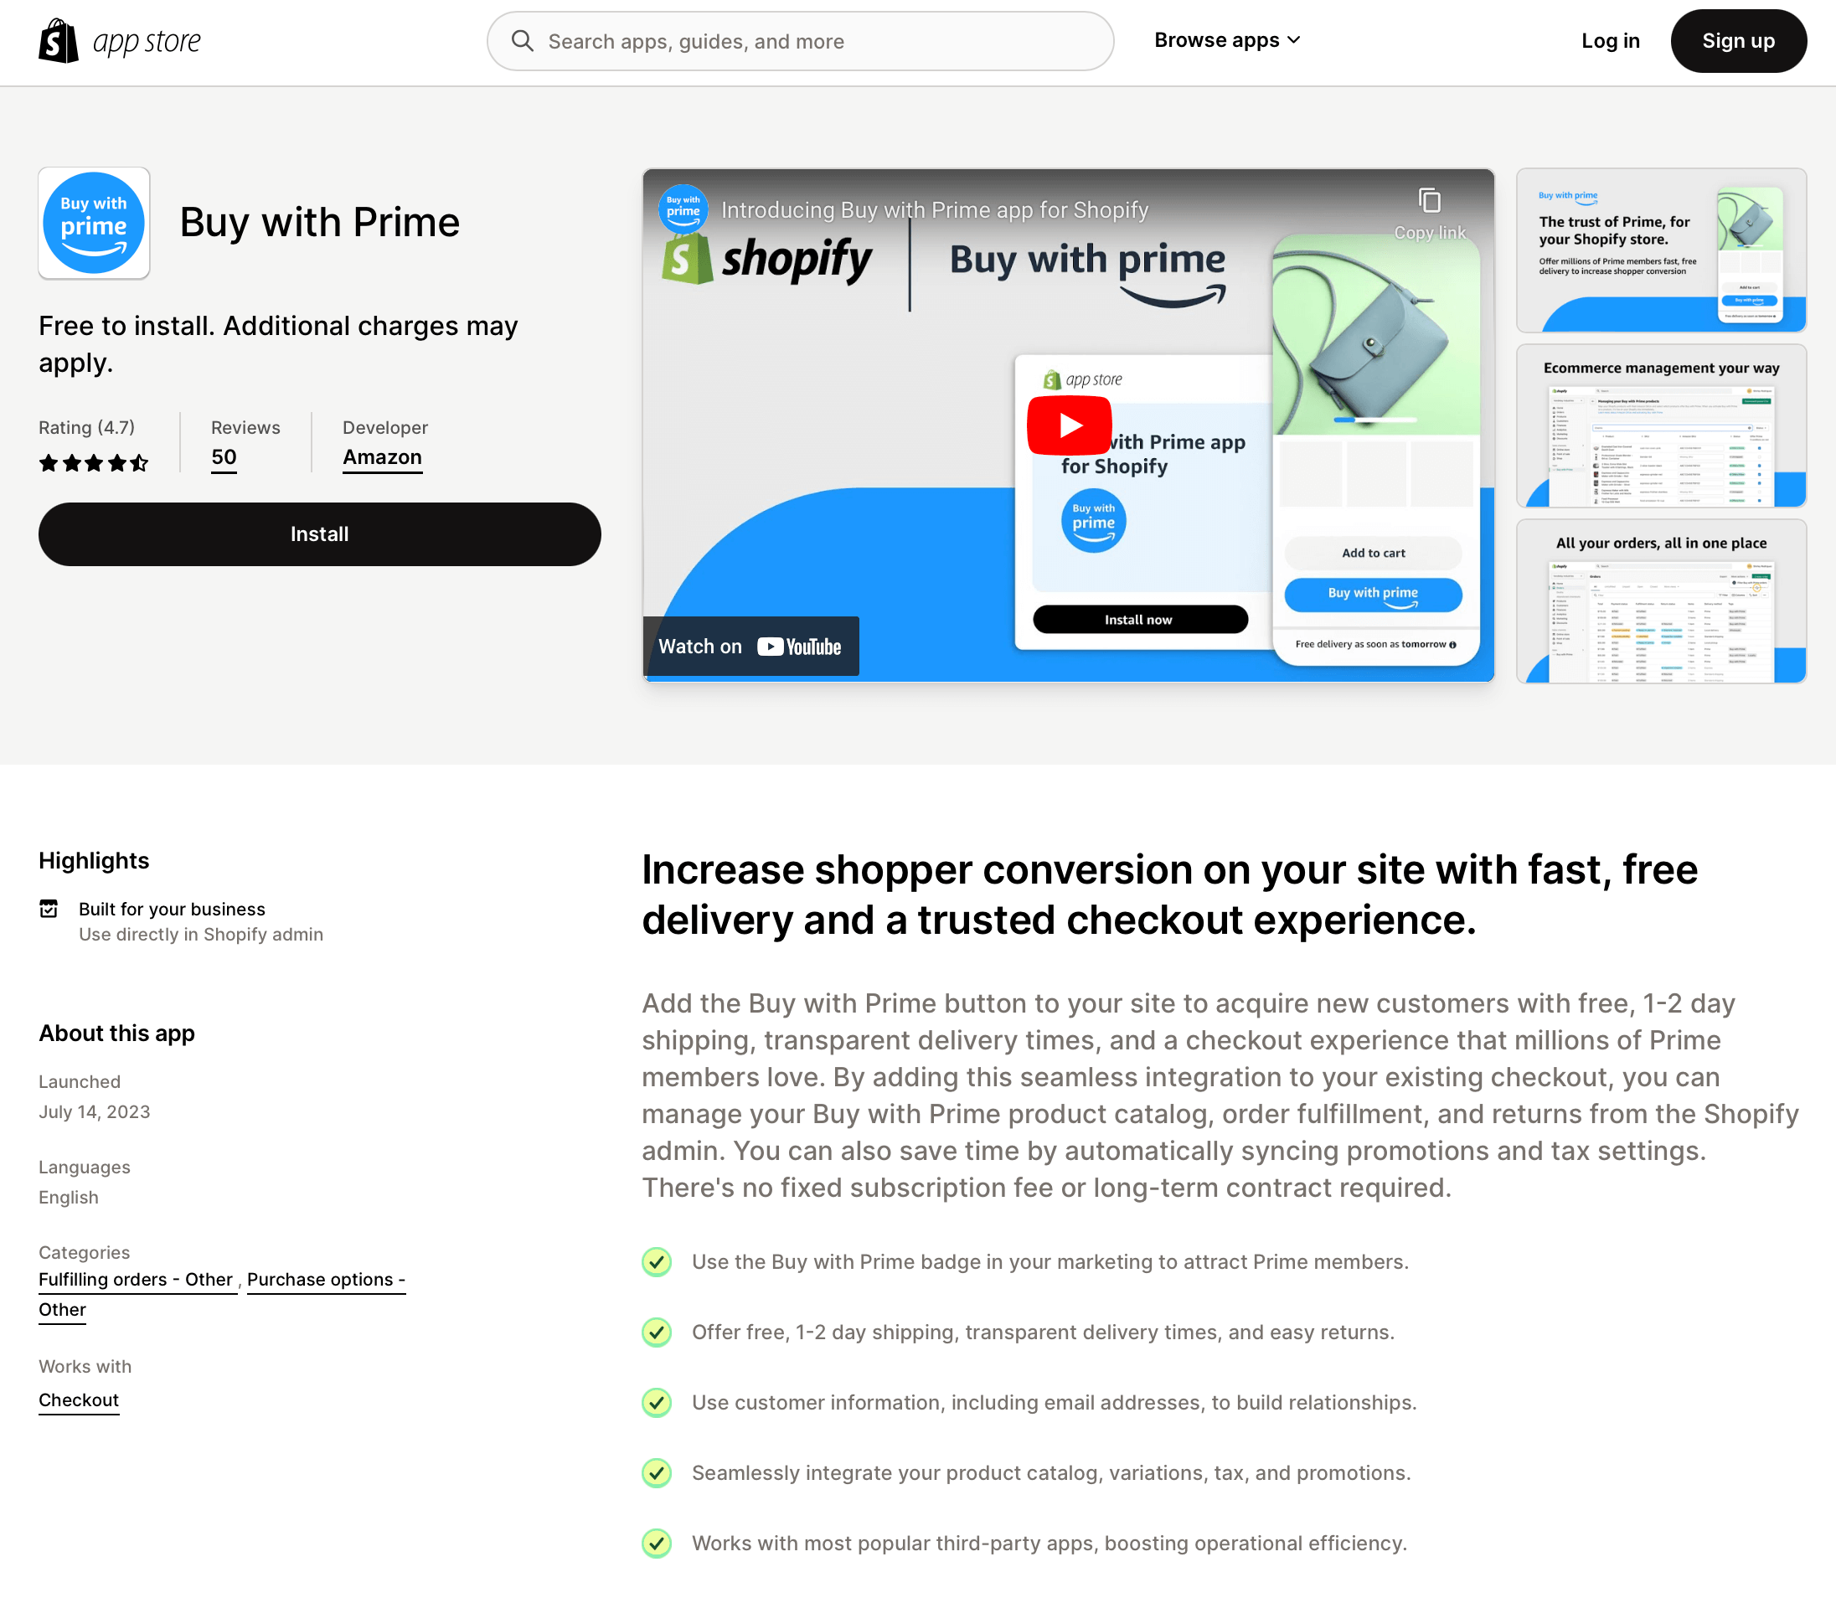This screenshot has width=1836, height=1598.
Task: Click the search input field
Action: (x=799, y=40)
